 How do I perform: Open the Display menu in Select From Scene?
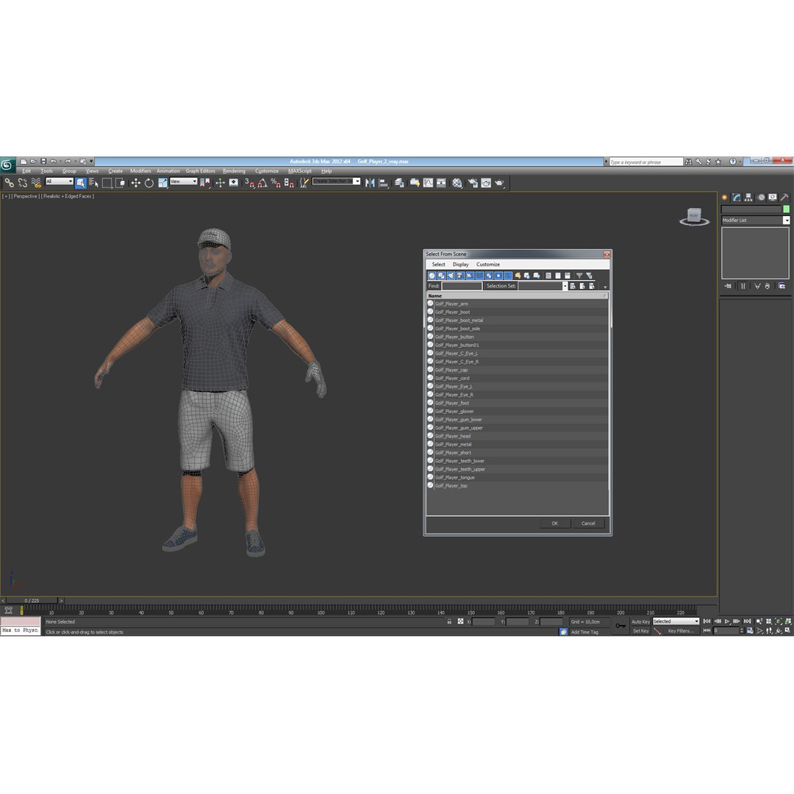point(460,265)
